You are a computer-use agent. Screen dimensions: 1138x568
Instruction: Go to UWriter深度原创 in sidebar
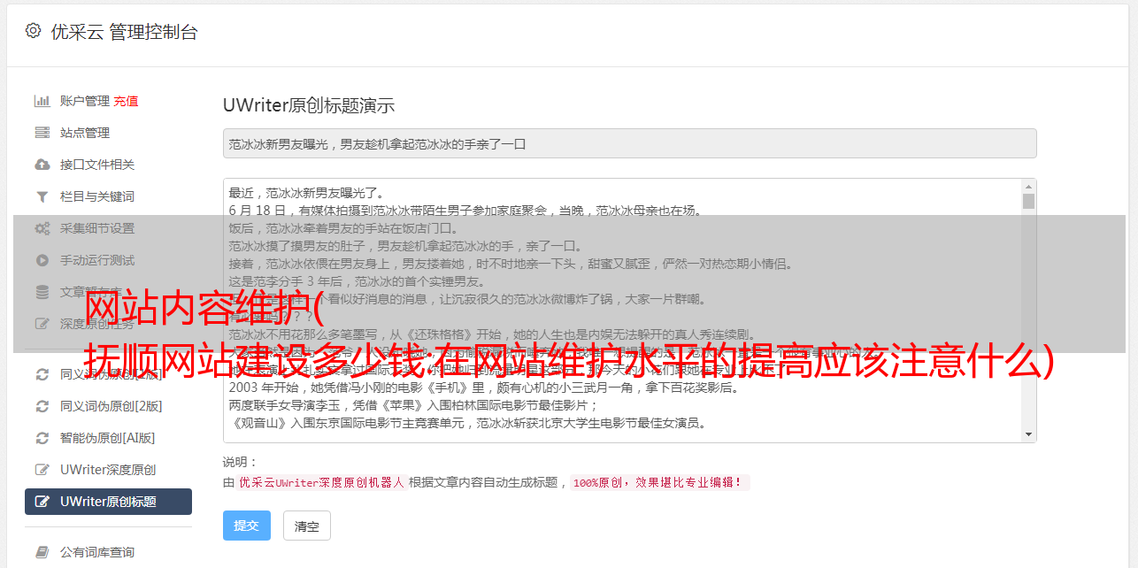pyautogui.click(x=108, y=470)
